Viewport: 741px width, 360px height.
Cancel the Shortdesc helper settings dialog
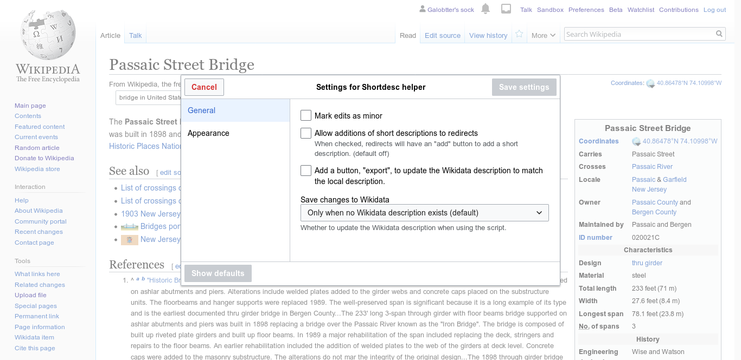(204, 87)
